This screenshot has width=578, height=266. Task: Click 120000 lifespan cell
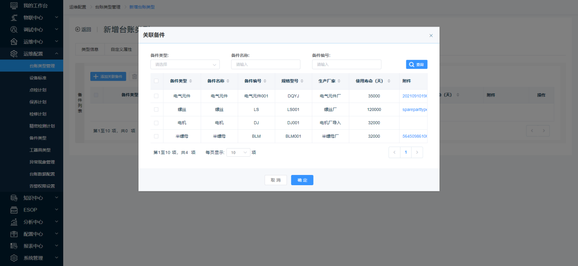(374, 109)
